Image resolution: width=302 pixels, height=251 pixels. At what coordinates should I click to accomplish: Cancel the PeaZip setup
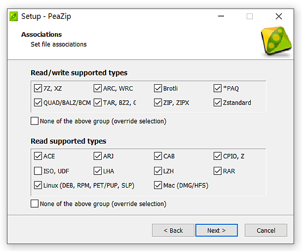[266, 230]
